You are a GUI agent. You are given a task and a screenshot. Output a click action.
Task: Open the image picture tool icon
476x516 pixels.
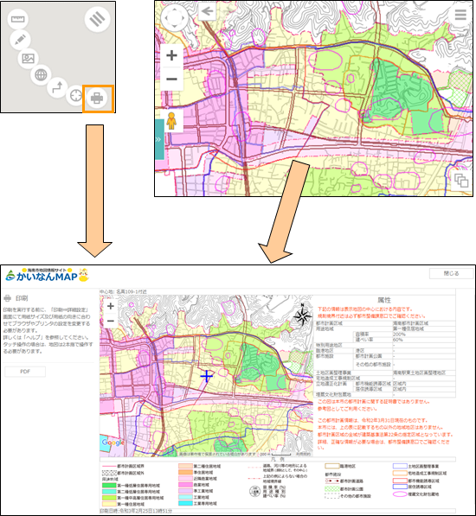[x=28, y=58]
